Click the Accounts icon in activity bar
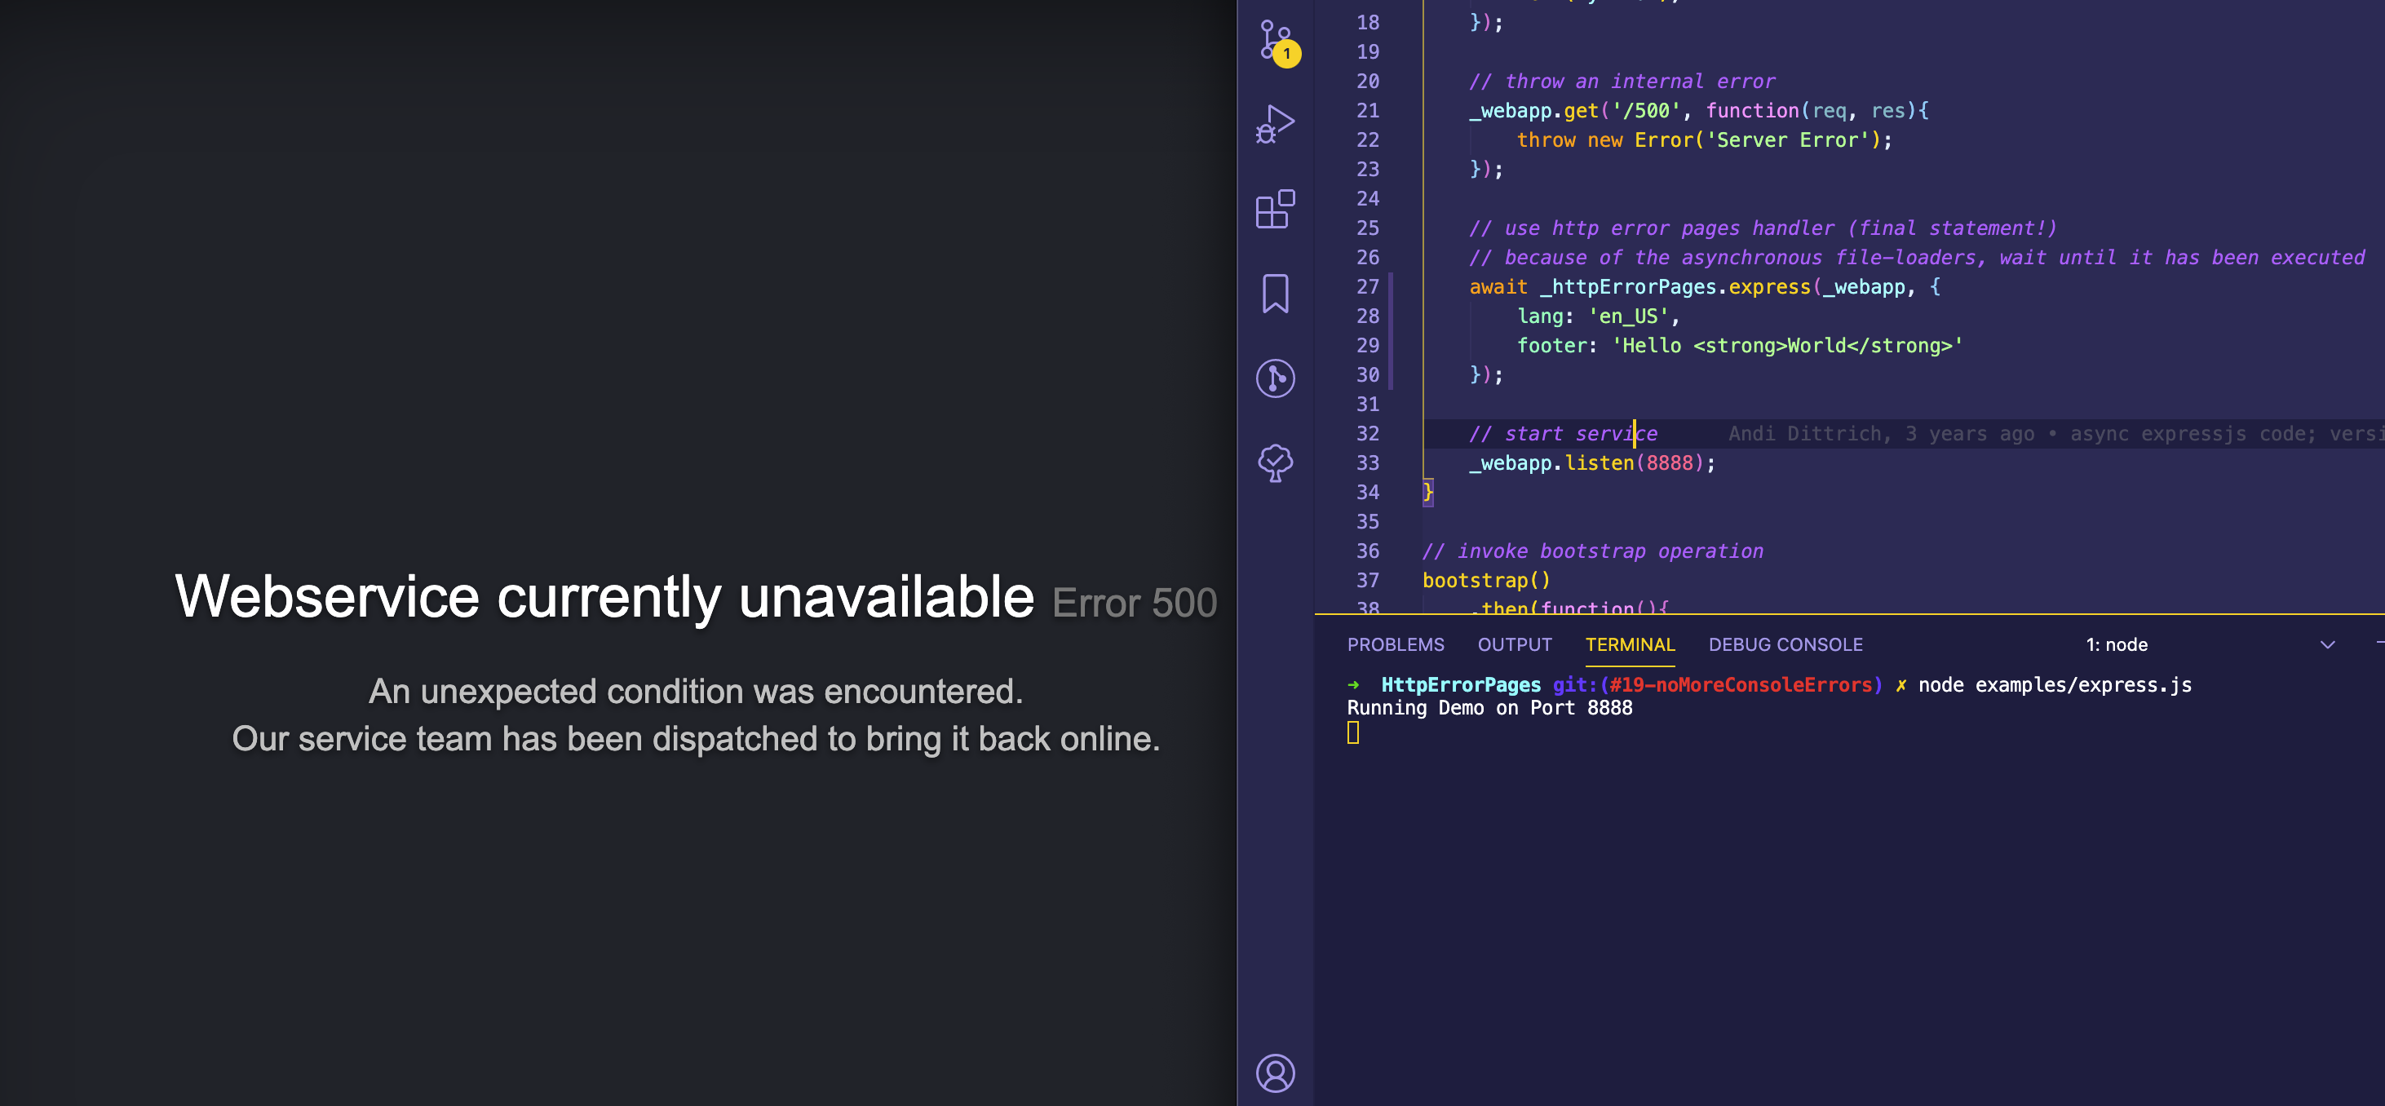Screen dimensions: 2385x1106 (1276, 1073)
